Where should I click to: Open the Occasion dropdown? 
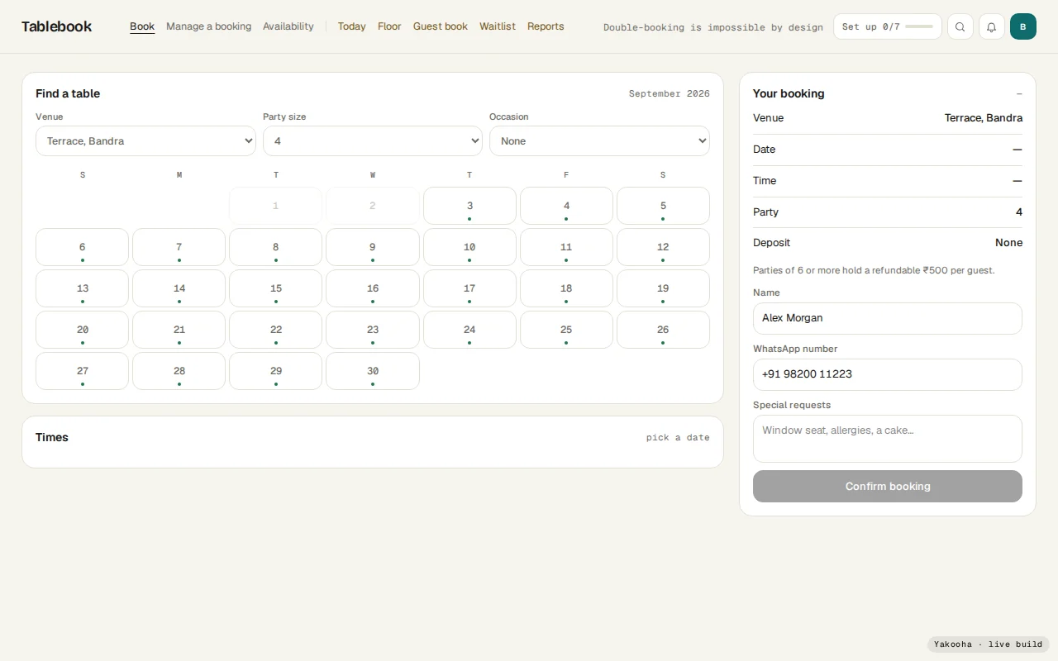(599, 140)
